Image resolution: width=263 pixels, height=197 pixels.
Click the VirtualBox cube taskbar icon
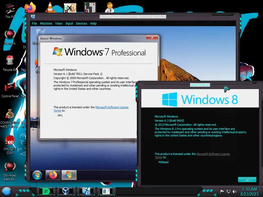point(65,191)
